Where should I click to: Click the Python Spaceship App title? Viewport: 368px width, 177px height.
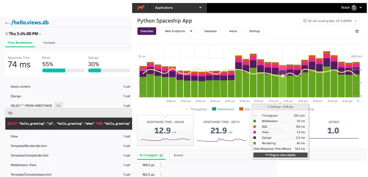pyautogui.click(x=165, y=21)
